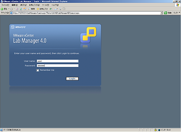Click the History icon in toolbar
The height and width of the screenshot is (132, 181).
point(51,9)
